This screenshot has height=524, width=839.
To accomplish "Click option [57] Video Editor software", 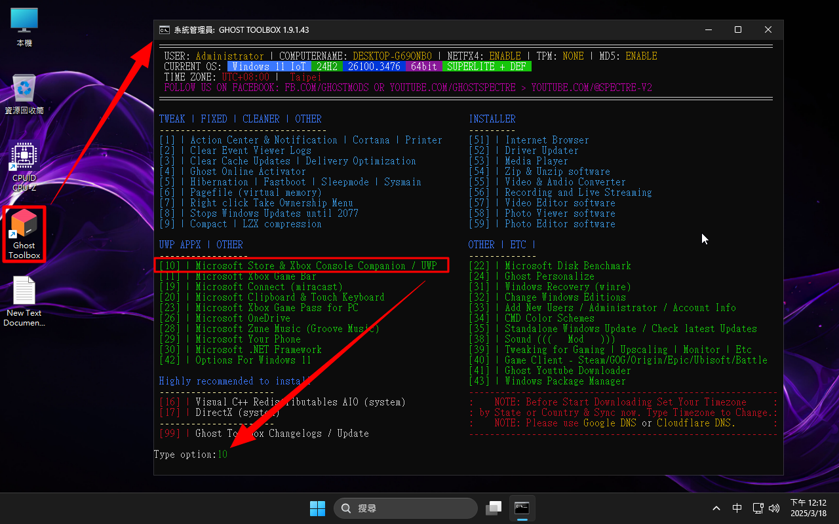I will coord(542,203).
